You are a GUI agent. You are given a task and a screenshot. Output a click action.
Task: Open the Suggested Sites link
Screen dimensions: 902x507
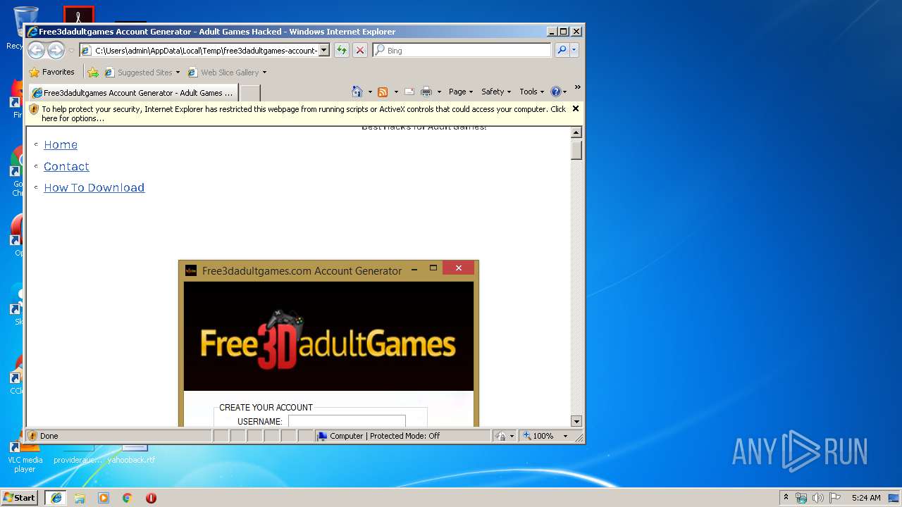[142, 72]
